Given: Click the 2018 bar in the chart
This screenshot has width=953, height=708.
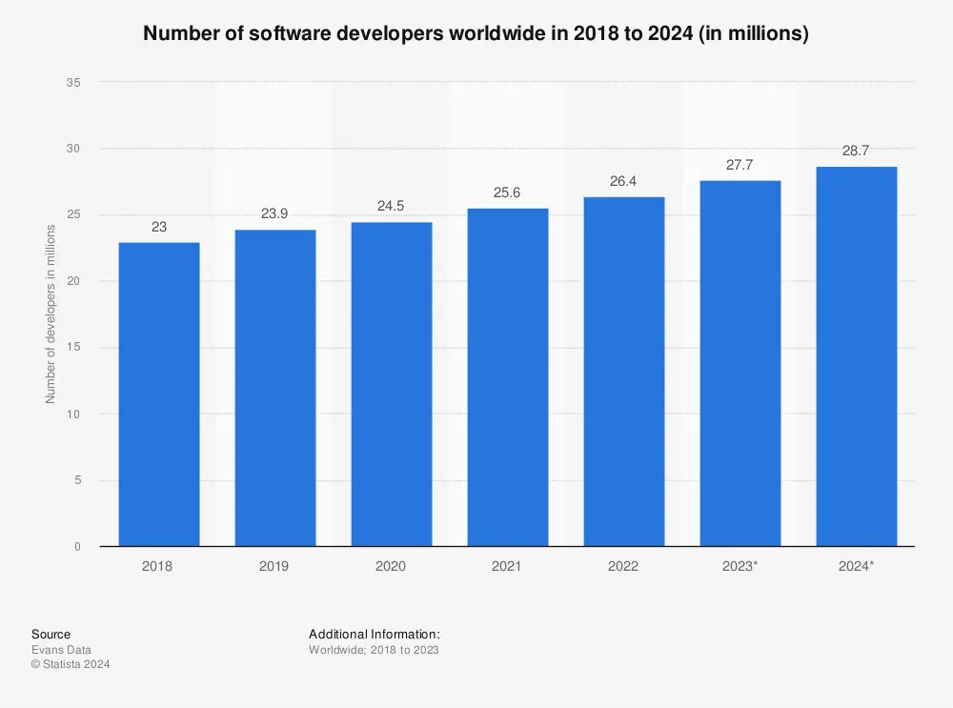Looking at the screenshot, I should click(157, 391).
